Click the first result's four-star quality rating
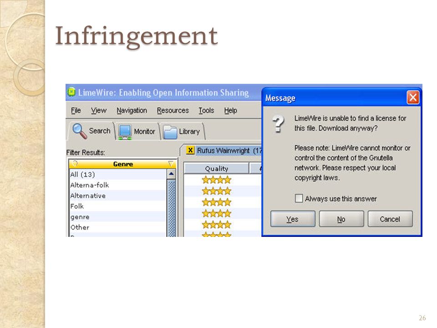The image size is (437, 328). (217, 180)
